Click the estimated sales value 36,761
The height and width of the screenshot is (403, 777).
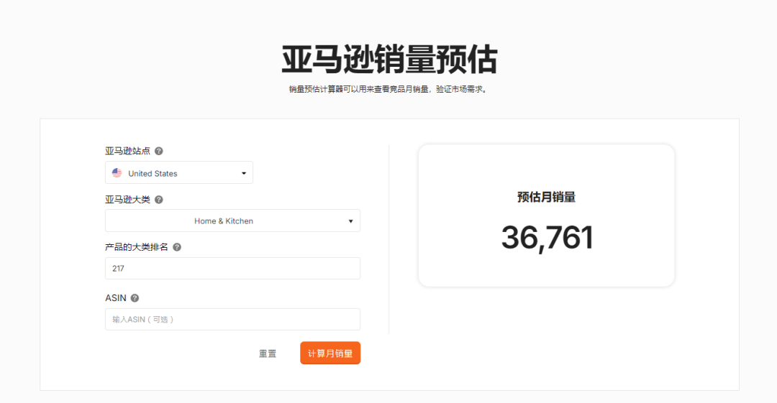pos(547,238)
